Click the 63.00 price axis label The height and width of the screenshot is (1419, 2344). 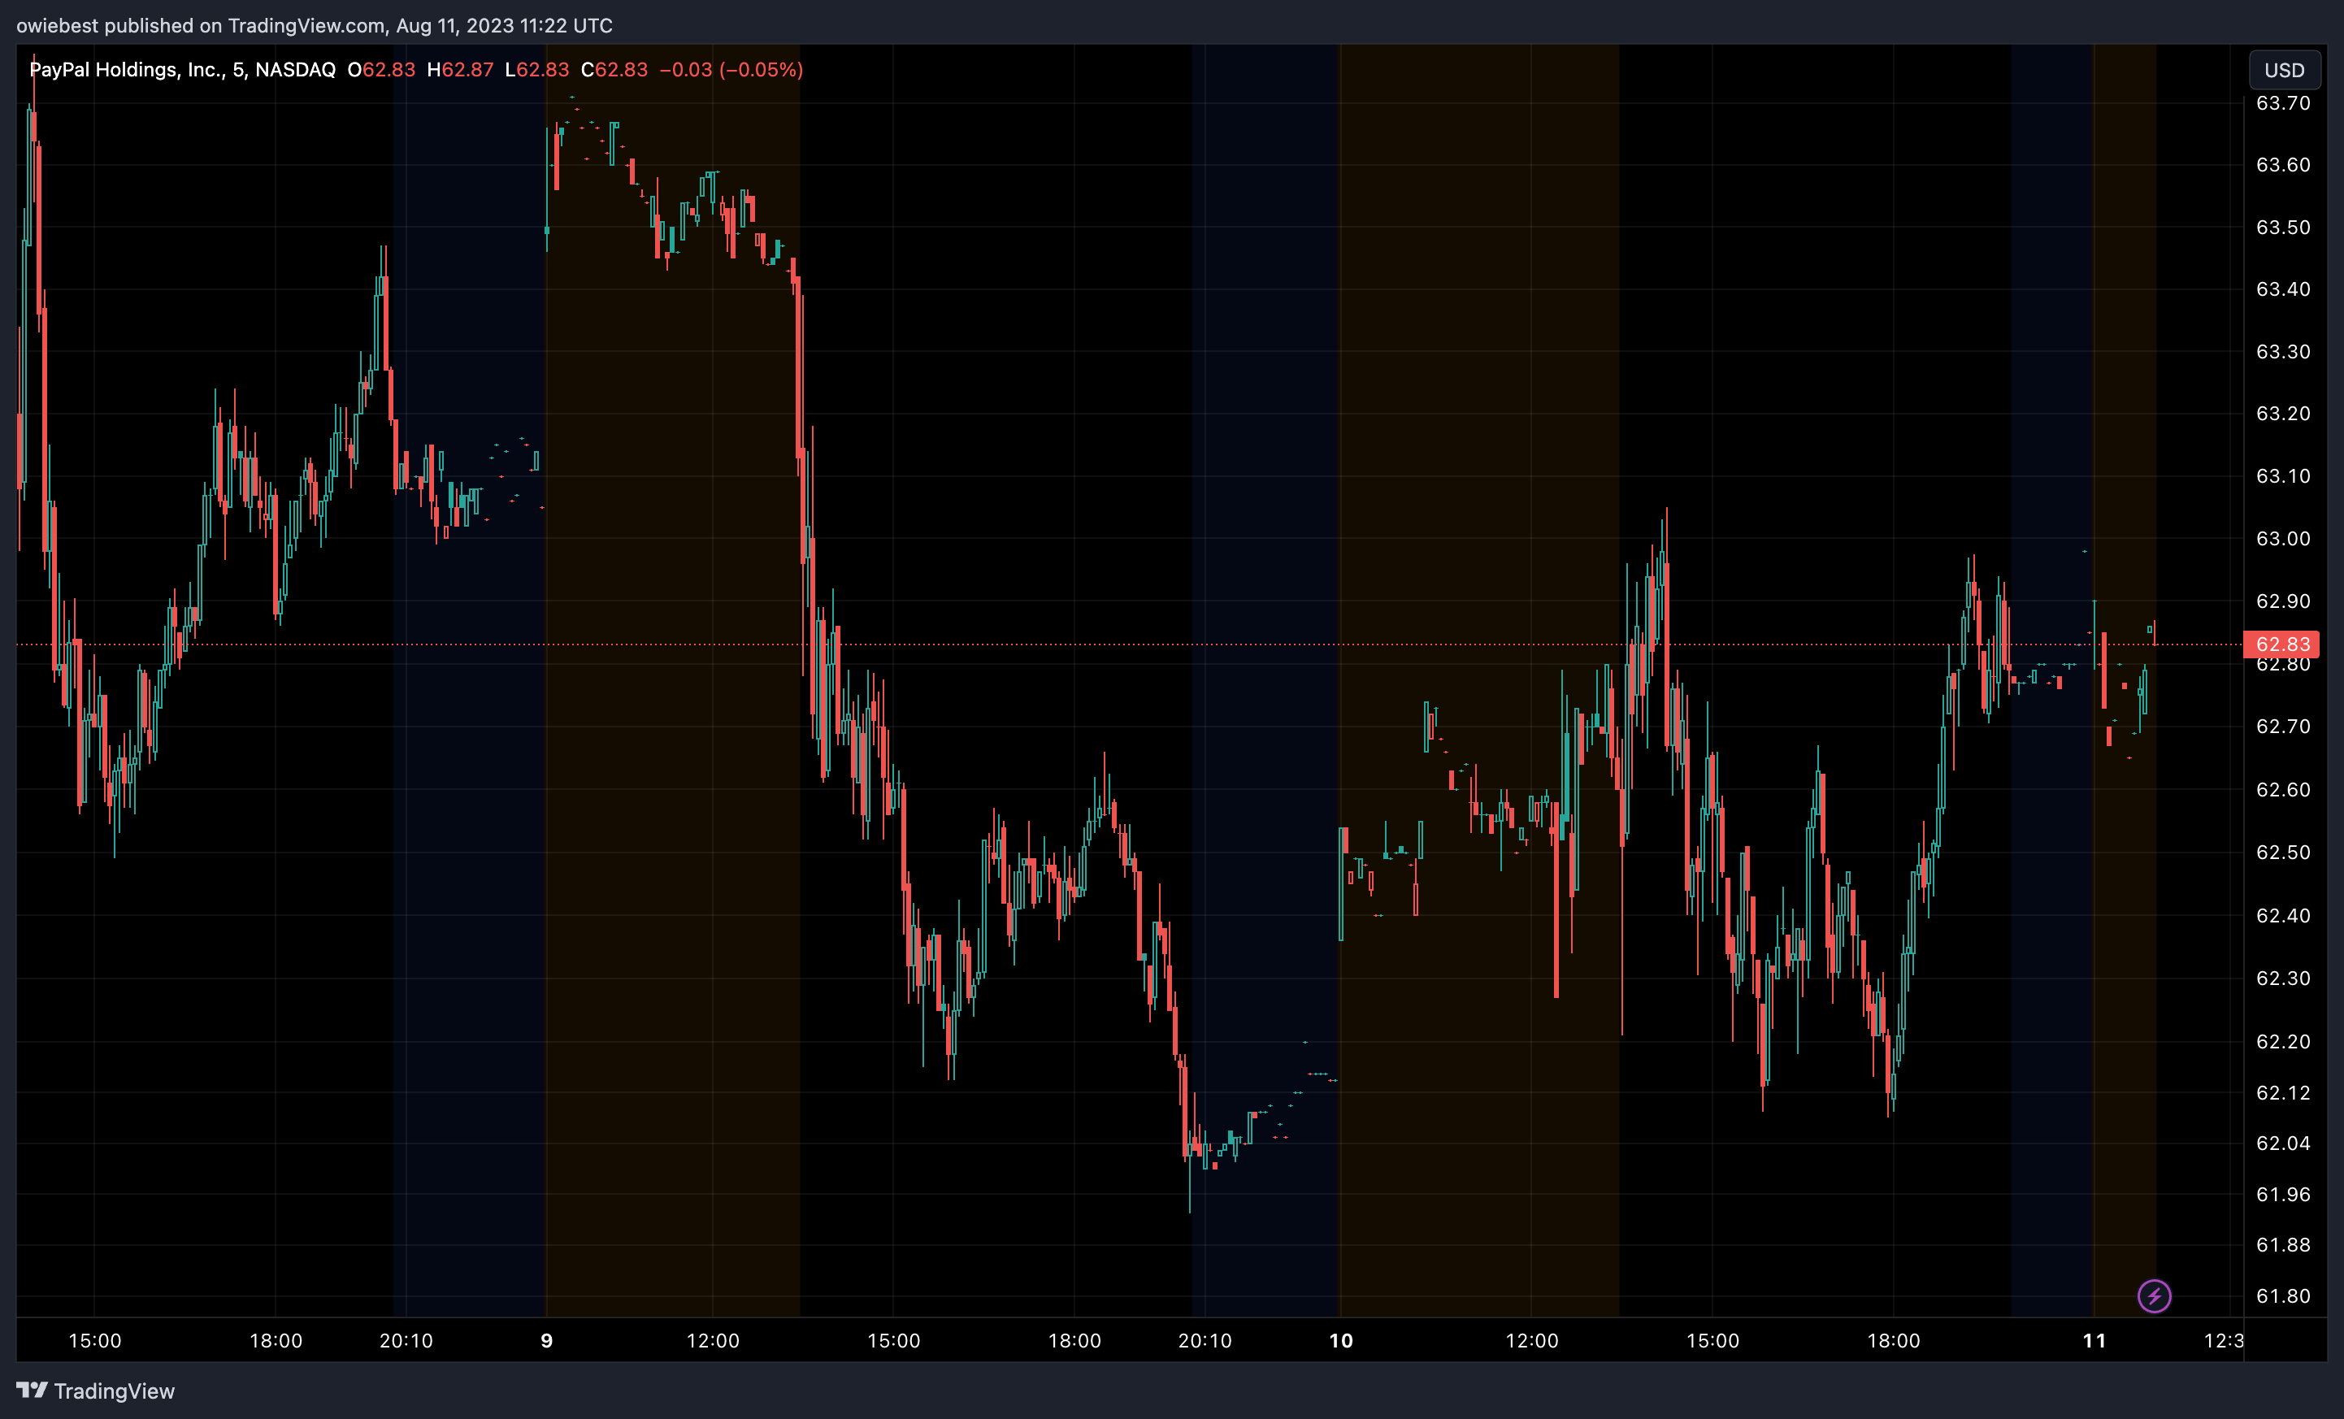(2283, 540)
